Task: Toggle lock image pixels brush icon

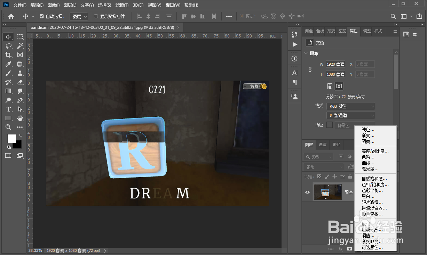Action: (x=327, y=176)
